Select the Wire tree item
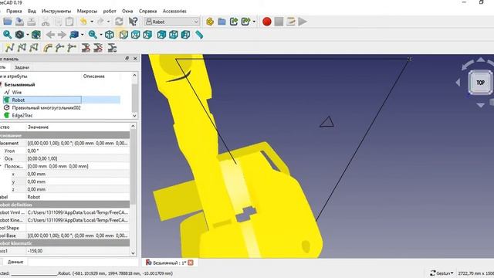 pyautogui.click(x=17, y=93)
